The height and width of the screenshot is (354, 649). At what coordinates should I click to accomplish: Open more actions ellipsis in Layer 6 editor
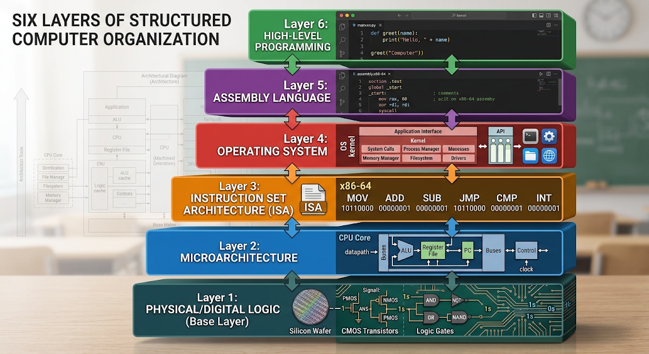pyautogui.click(x=555, y=25)
